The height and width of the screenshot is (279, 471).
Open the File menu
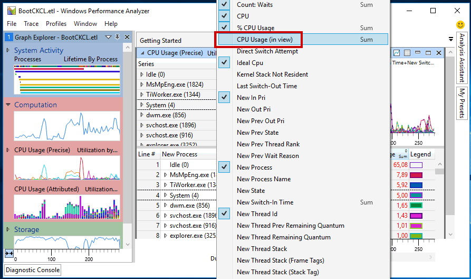tap(12, 24)
